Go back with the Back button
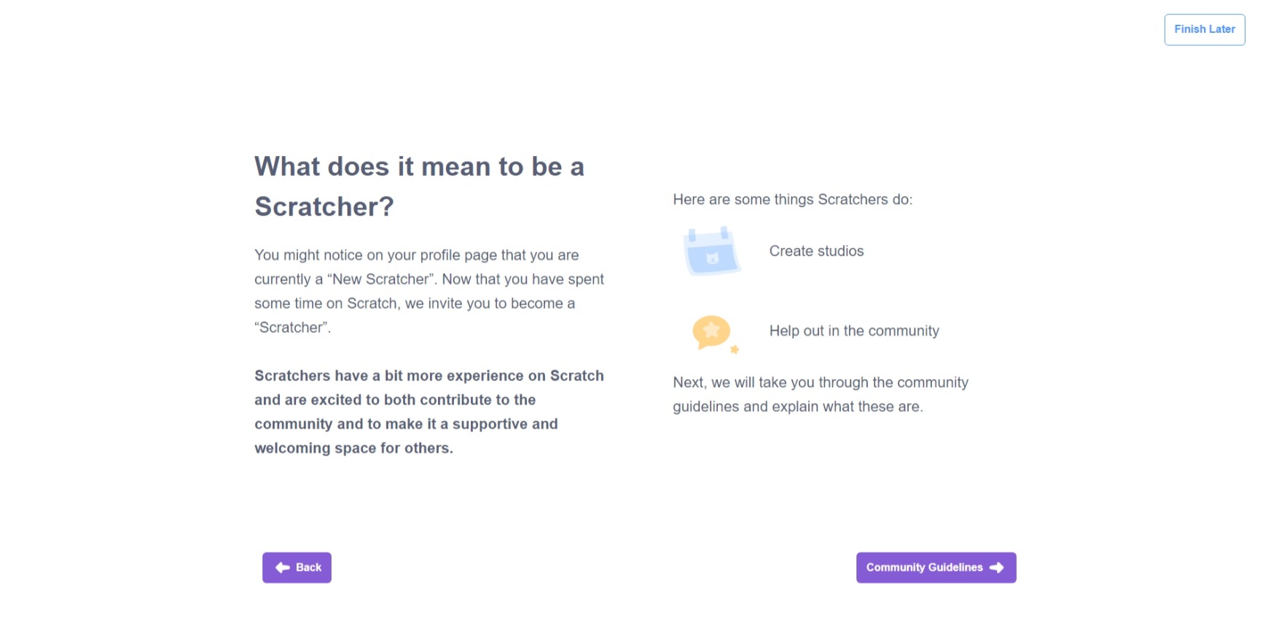Image resolution: width=1279 pixels, height=621 pixels. (x=297, y=568)
